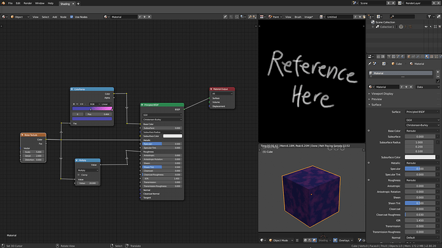Image resolution: width=442 pixels, height=248 pixels.
Task: Open the Material properties tab icon
Action: pyautogui.click(x=427, y=56)
